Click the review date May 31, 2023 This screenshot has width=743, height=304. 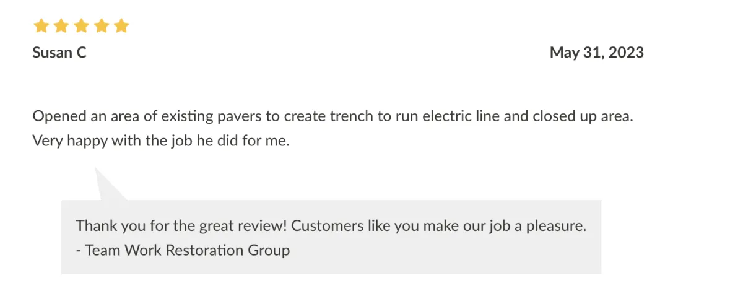click(596, 53)
